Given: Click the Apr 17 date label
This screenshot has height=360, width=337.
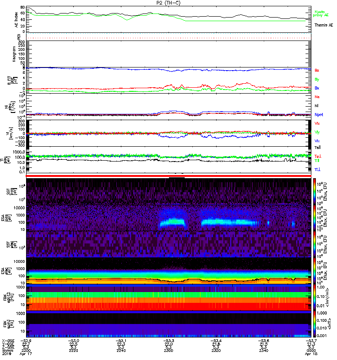Looking at the screenshot, I should (26, 354).
